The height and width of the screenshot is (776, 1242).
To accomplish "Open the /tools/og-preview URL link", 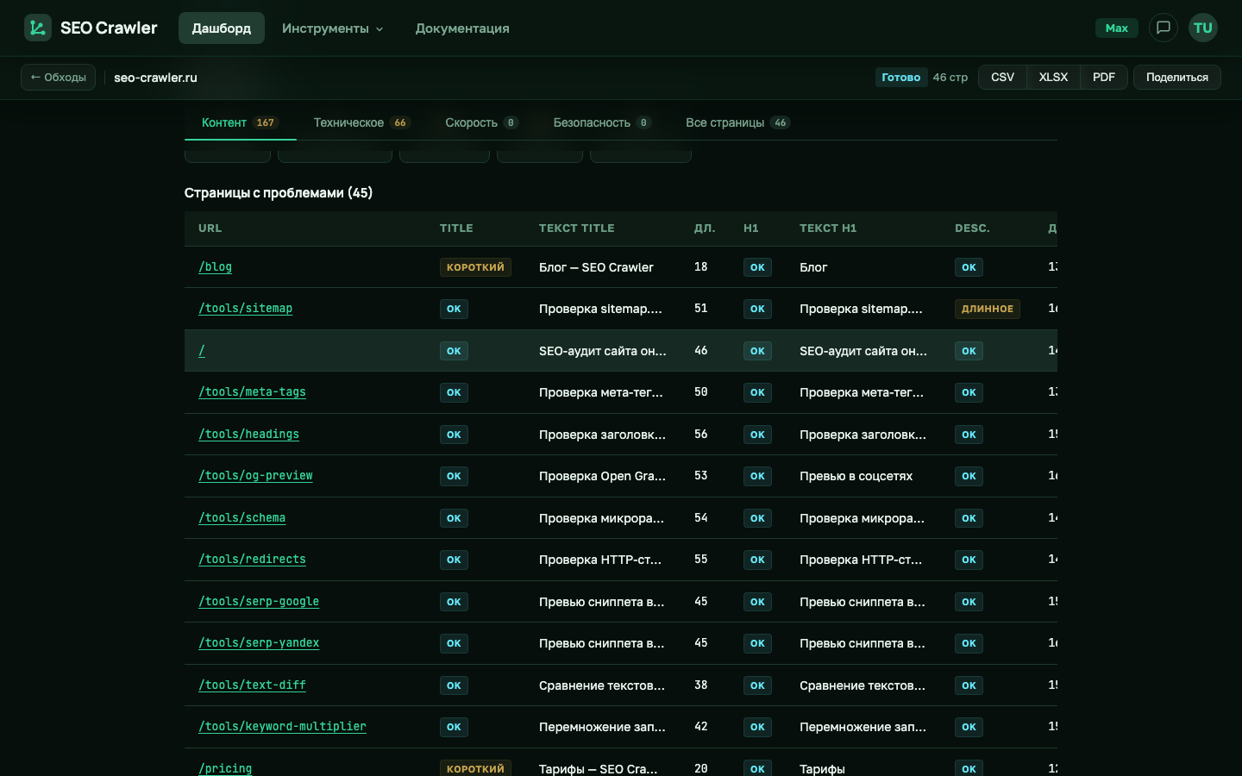I will [255, 476].
